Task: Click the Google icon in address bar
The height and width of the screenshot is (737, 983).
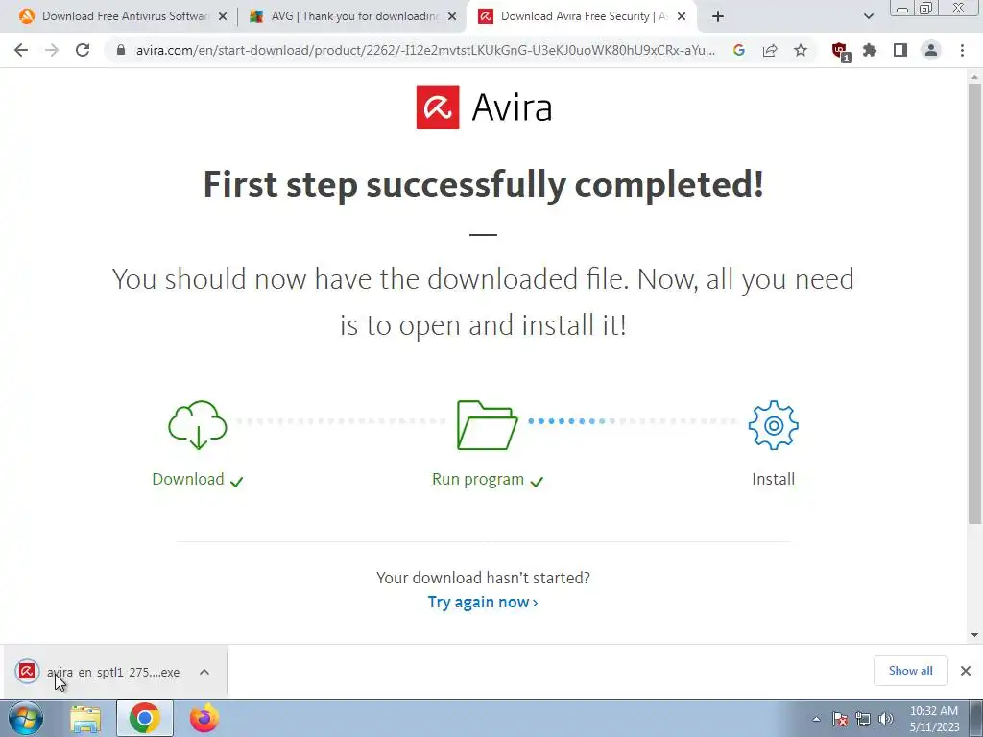Action: (738, 50)
